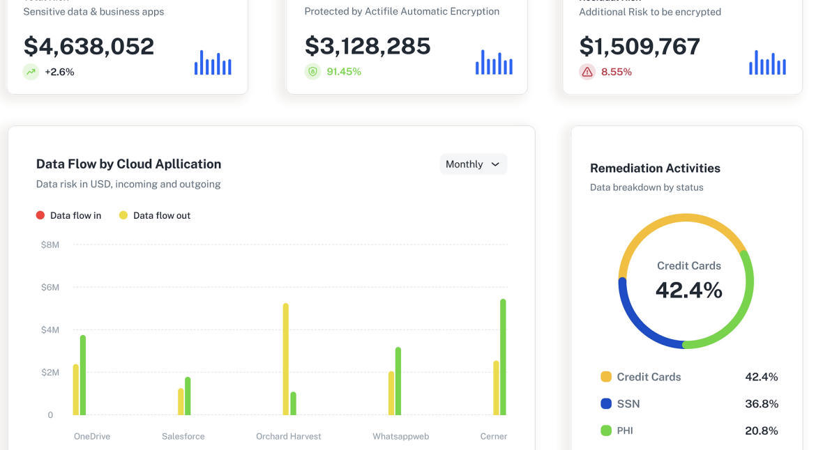Select the OneDrive label on chart axis

click(x=92, y=436)
